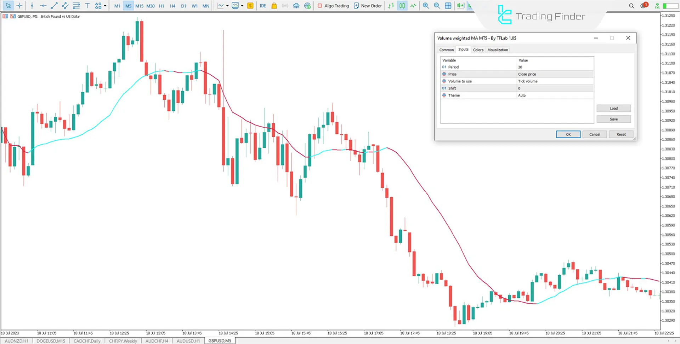Screen dimensions: 680x344
Task: Select the text label tool
Action: (x=87, y=6)
